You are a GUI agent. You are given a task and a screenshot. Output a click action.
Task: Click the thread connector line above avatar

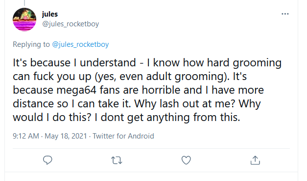tap(24, 3)
